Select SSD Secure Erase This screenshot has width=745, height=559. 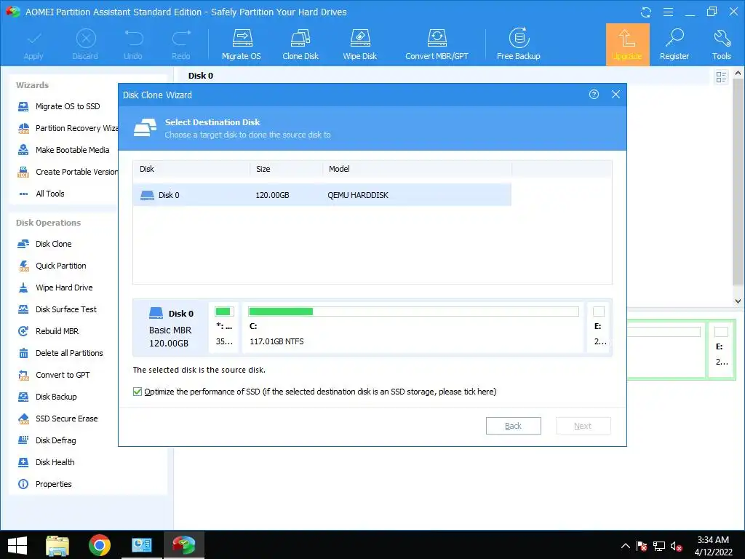point(58,419)
